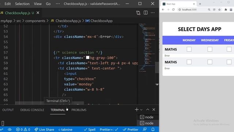234x132 pixels.
Task: Select the first node terminal
Action: [x=148, y=117]
